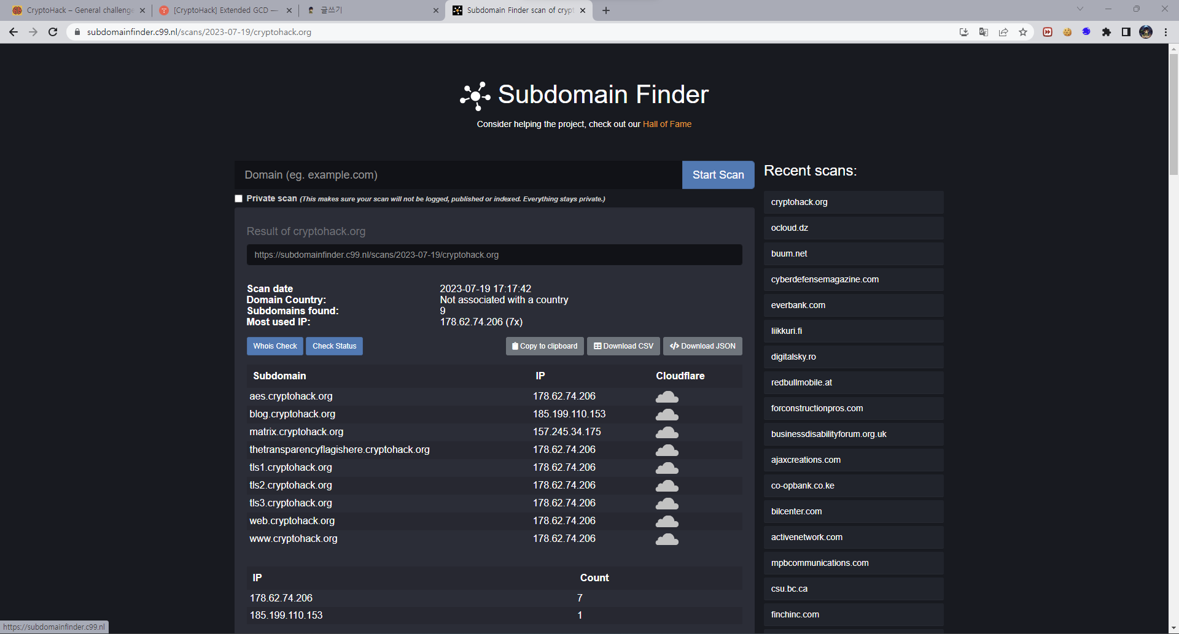The image size is (1179, 634).
Task: Click the Subdomain Finder page title
Action: [x=603, y=95]
